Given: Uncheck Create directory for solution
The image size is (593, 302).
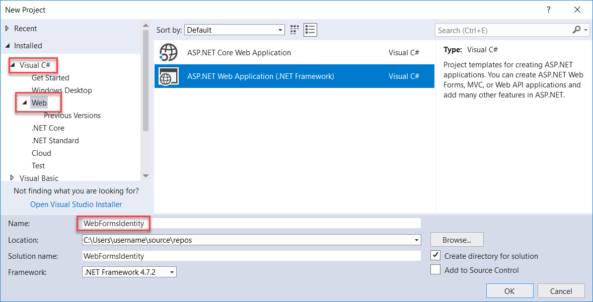Looking at the screenshot, I should point(435,255).
